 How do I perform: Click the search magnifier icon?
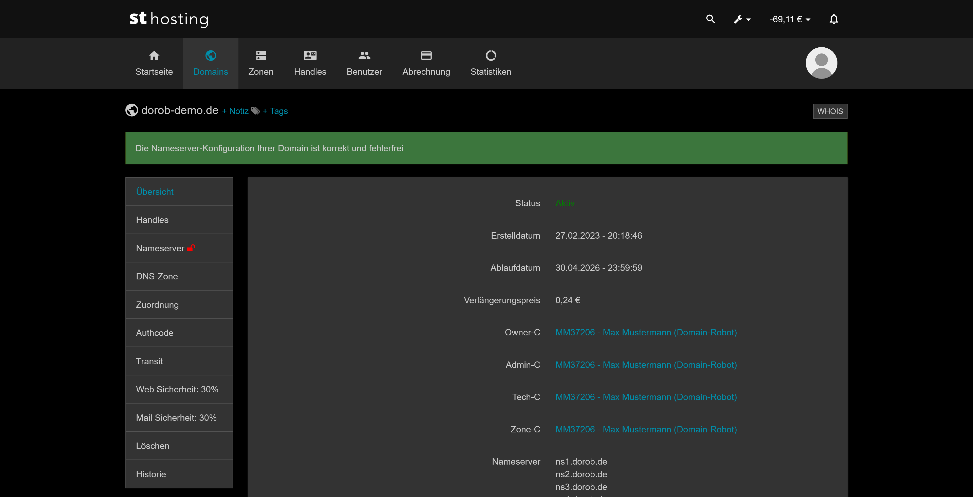(710, 19)
